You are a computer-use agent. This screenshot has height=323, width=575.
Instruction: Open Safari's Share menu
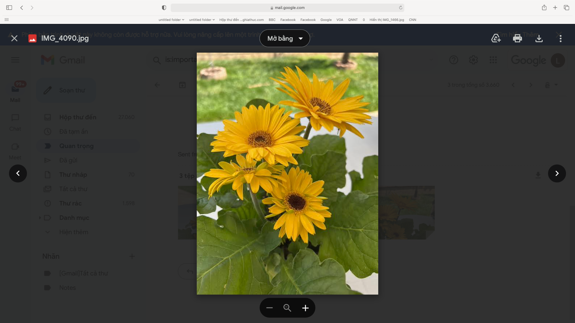(x=544, y=8)
